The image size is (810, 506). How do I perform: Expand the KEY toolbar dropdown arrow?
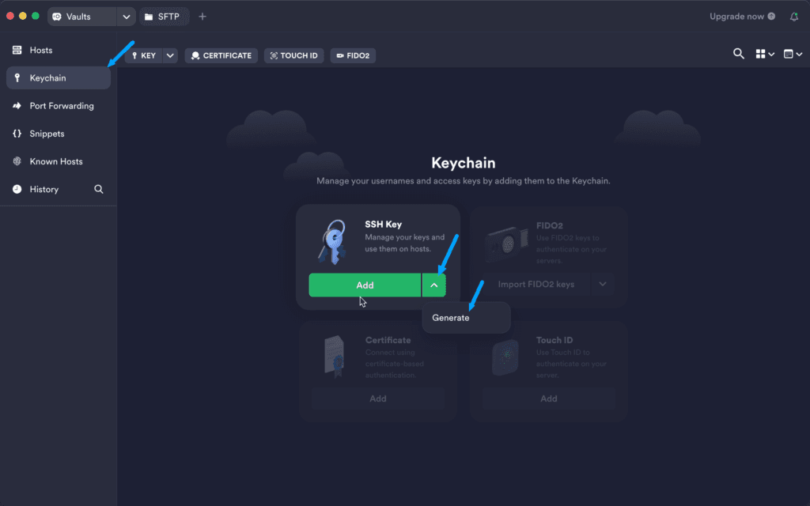point(170,55)
